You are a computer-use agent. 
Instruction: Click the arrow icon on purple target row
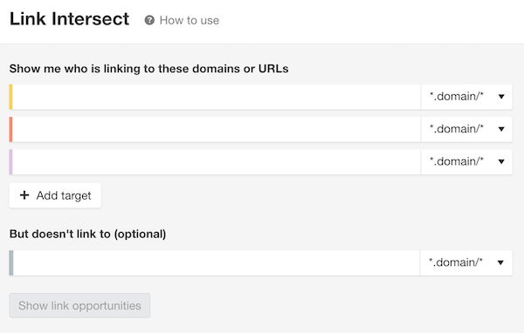(x=501, y=162)
